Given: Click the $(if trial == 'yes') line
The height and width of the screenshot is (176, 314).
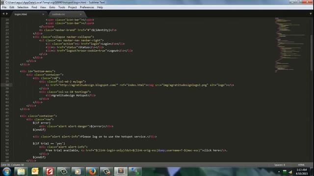Looking at the screenshot, I should pos(49,143).
